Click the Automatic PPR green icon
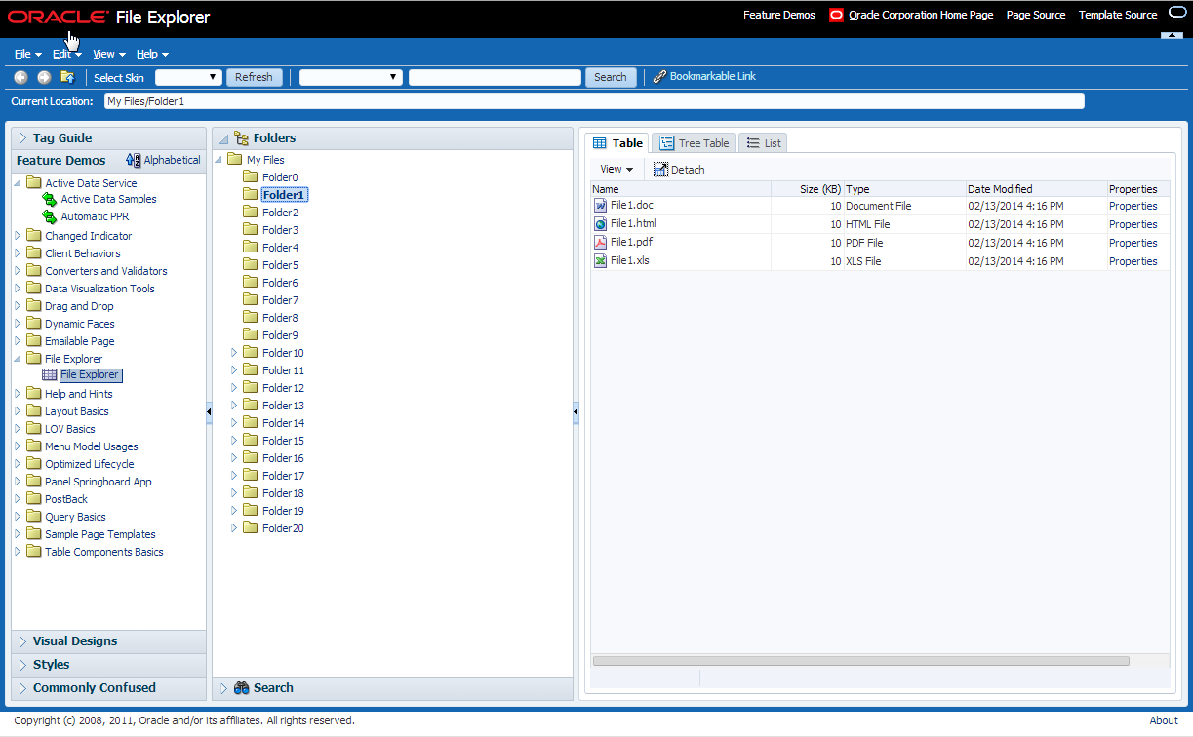Viewport: 1193px width, 737px height. pyautogui.click(x=50, y=216)
